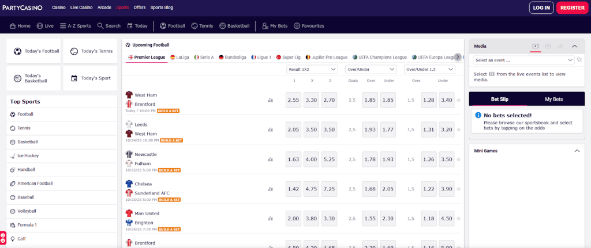This screenshot has height=248, width=591.
Task: Switch to the Serie A league tab
Action: click(x=204, y=57)
